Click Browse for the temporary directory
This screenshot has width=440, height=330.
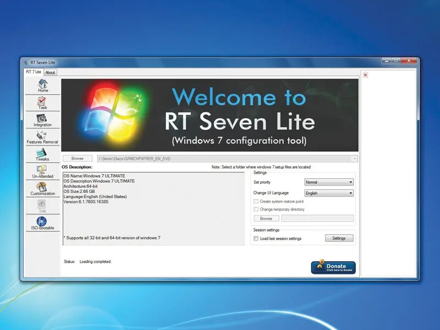point(266,218)
